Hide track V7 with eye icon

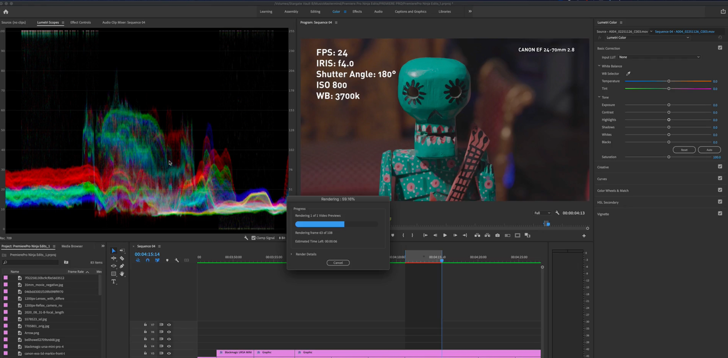click(169, 324)
